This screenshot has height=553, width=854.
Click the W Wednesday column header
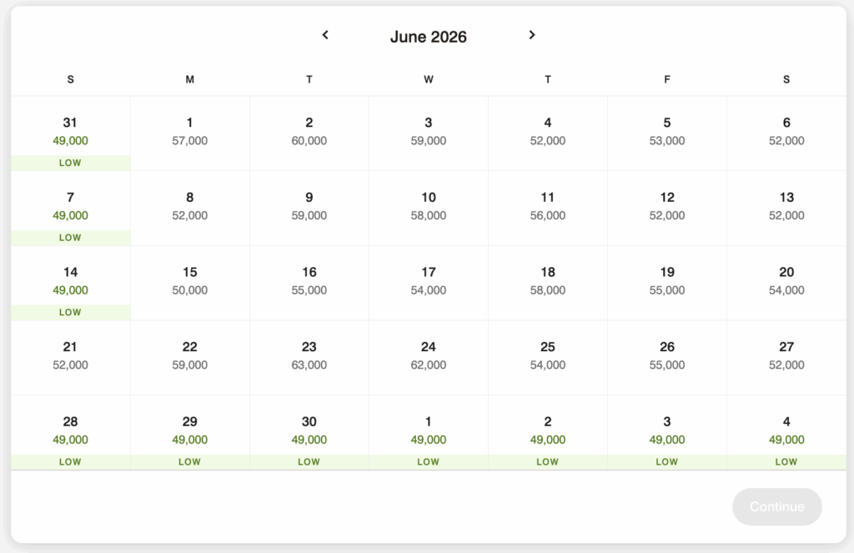[x=428, y=79]
